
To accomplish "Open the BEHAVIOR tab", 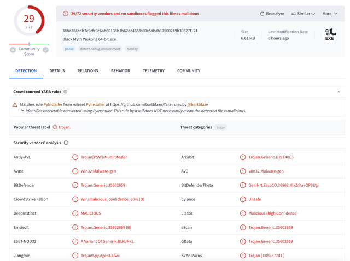I will click(x=120, y=70).
